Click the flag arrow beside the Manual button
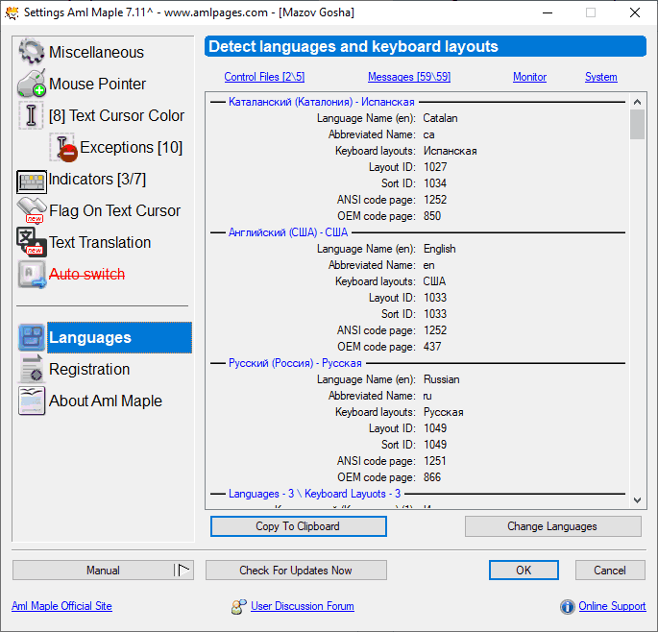The image size is (658, 632). (x=183, y=570)
